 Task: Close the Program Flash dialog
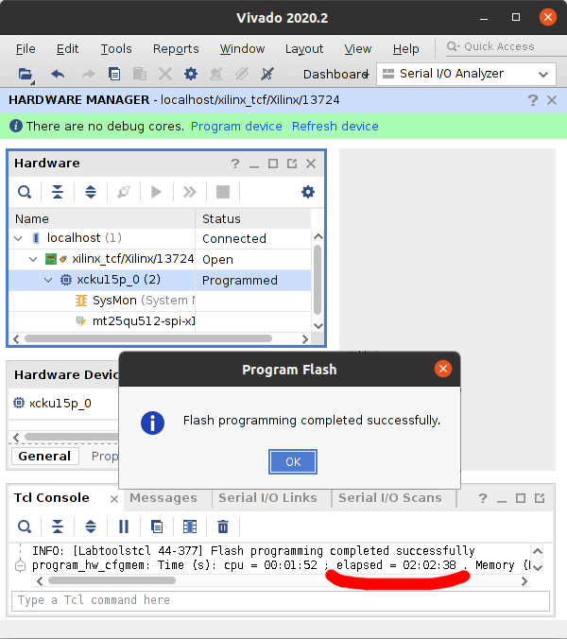pyautogui.click(x=443, y=369)
